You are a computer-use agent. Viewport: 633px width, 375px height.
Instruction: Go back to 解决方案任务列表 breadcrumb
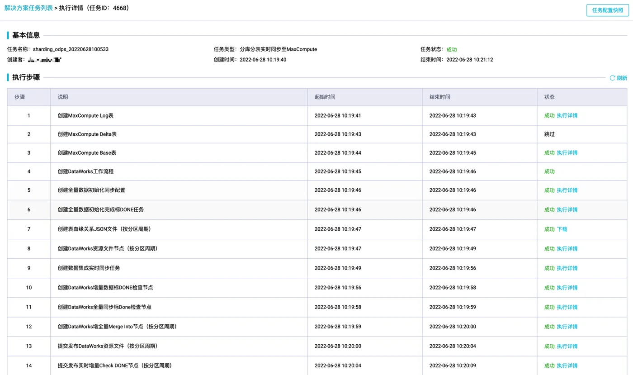pyautogui.click(x=28, y=8)
